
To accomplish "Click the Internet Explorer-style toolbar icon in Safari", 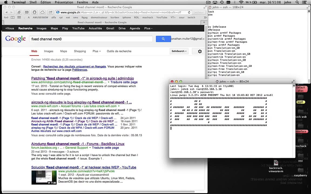I will tap(19, 12).
